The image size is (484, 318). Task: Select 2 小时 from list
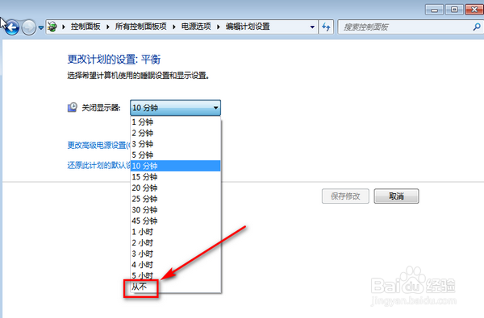click(175, 243)
